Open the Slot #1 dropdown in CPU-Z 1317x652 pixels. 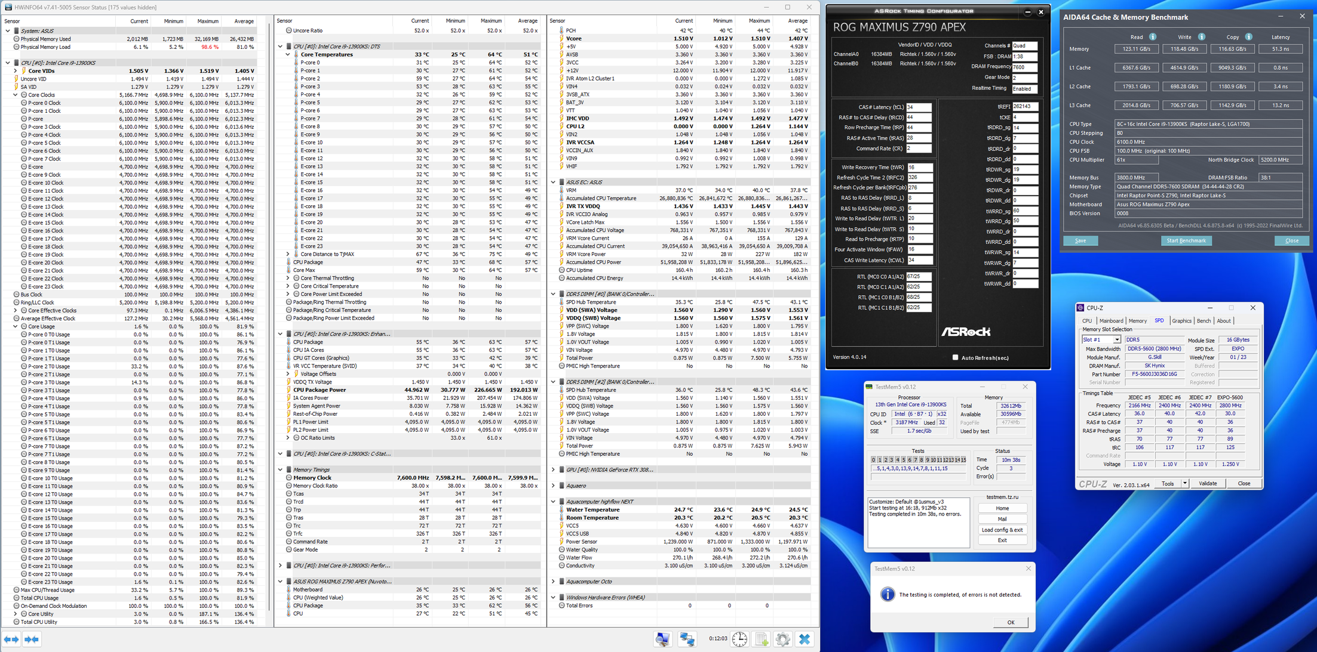[1116, 339]
